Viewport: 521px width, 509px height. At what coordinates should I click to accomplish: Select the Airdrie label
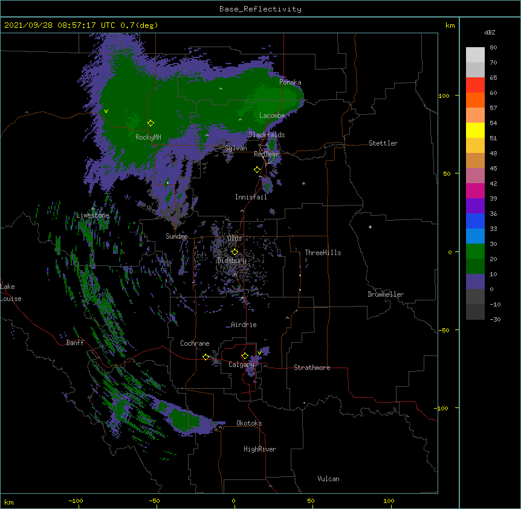[244, 325]
